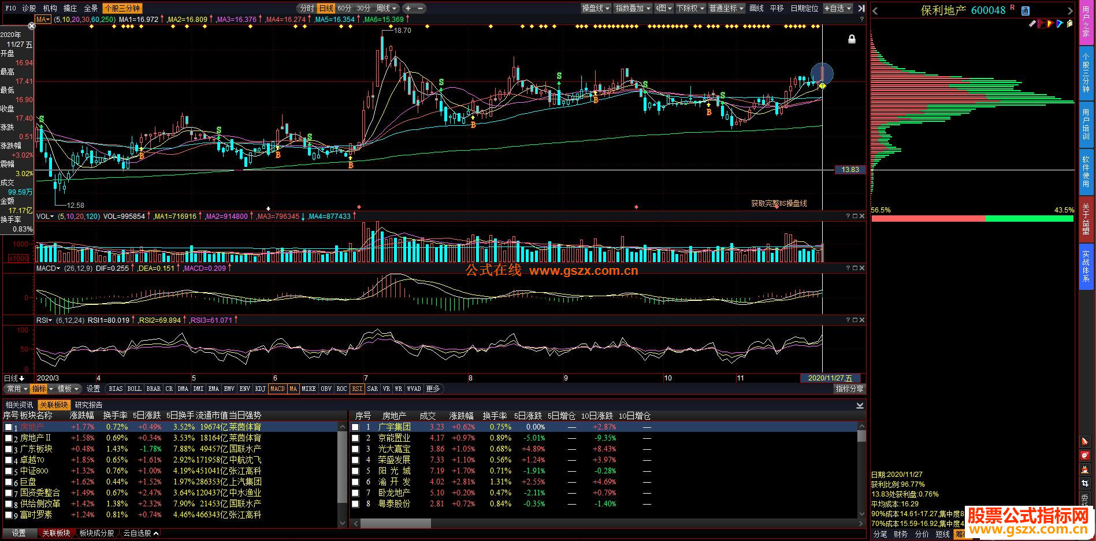This screenshot has height=541, width=1096.
Task: Click the 日期定位 button
Action: click(804, 8)
